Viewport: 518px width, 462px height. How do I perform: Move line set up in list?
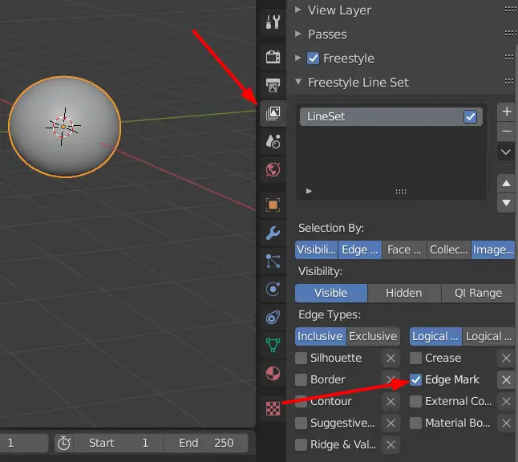pyautogui.click(x=506, y=184)
